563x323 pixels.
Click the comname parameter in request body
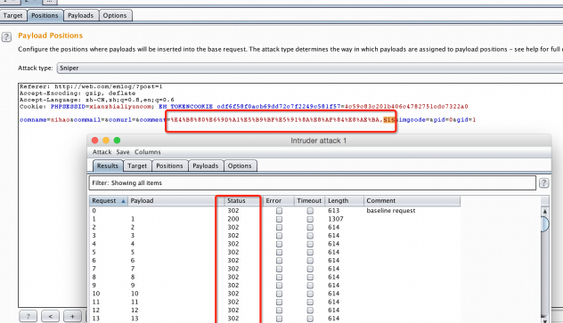pos(33,120)
